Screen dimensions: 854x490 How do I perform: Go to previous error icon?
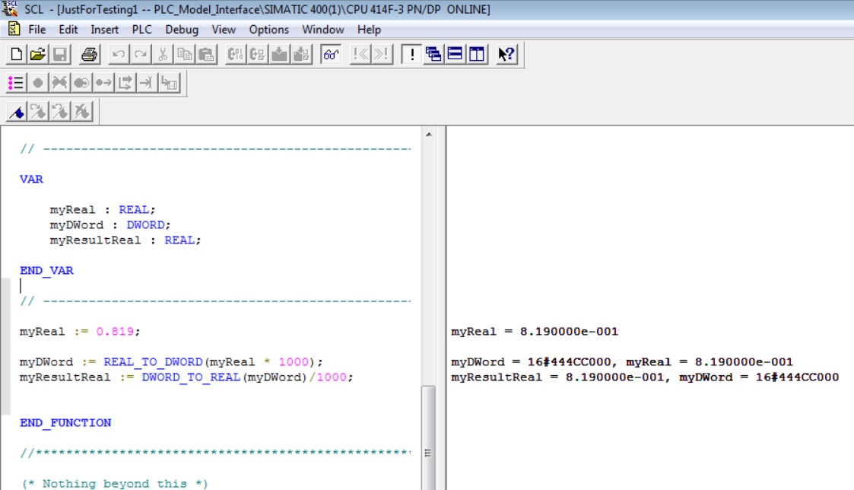click(x=360, y=54)
